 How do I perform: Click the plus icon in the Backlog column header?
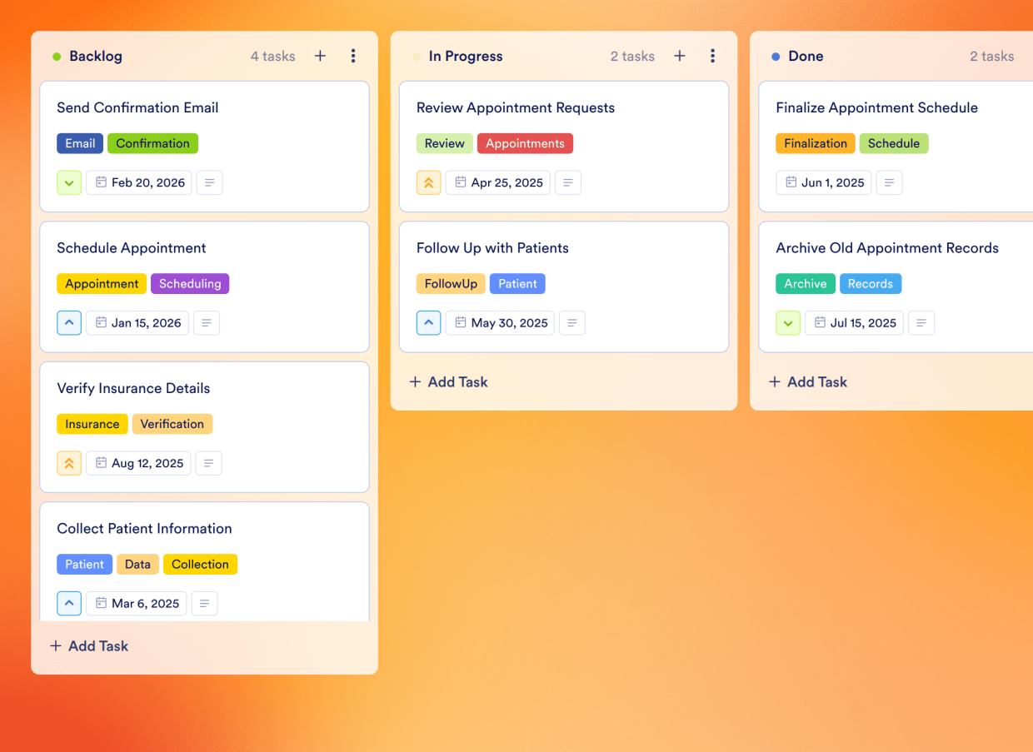tap(320, 56)
